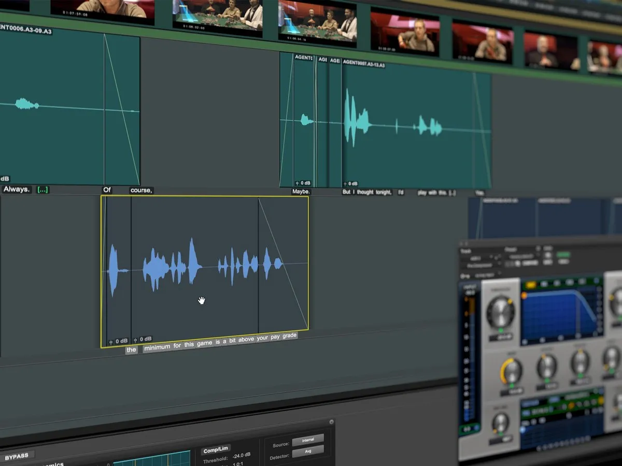Screen dimensions: 622x466
Task: Select the yellow-outlined blue audio clip
Action: coord(205,271)
